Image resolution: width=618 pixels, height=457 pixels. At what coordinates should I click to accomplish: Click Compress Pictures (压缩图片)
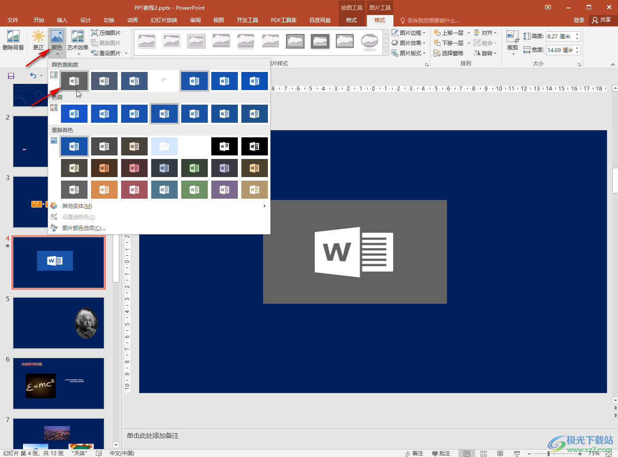(106, 33)
